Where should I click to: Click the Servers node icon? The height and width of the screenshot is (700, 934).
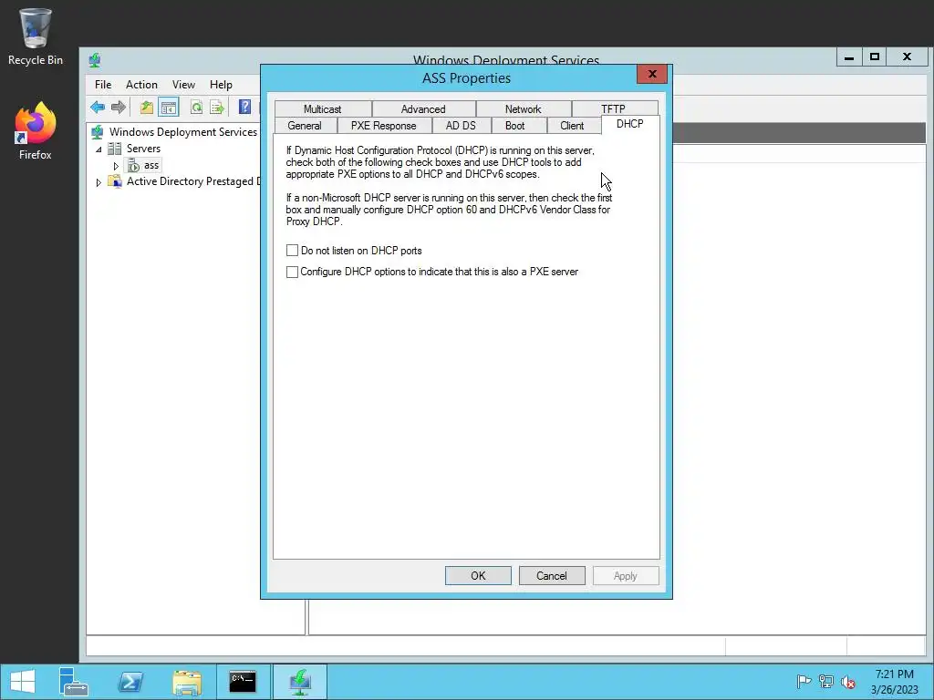(x=114, y=149)
